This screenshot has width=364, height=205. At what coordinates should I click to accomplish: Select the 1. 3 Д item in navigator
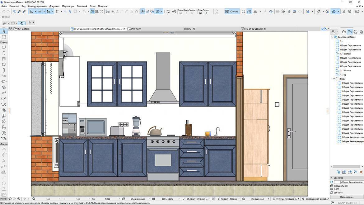point(343,74)
